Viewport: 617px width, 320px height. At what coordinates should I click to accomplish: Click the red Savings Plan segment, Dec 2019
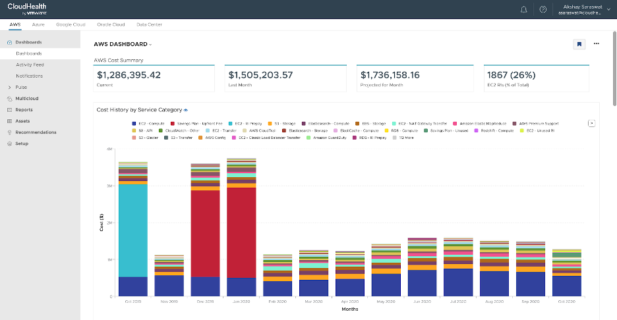pos(206,234)
